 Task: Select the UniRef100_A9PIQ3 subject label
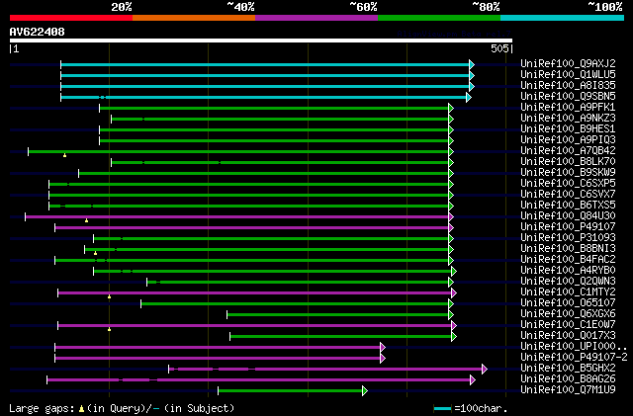click(568, 140)
